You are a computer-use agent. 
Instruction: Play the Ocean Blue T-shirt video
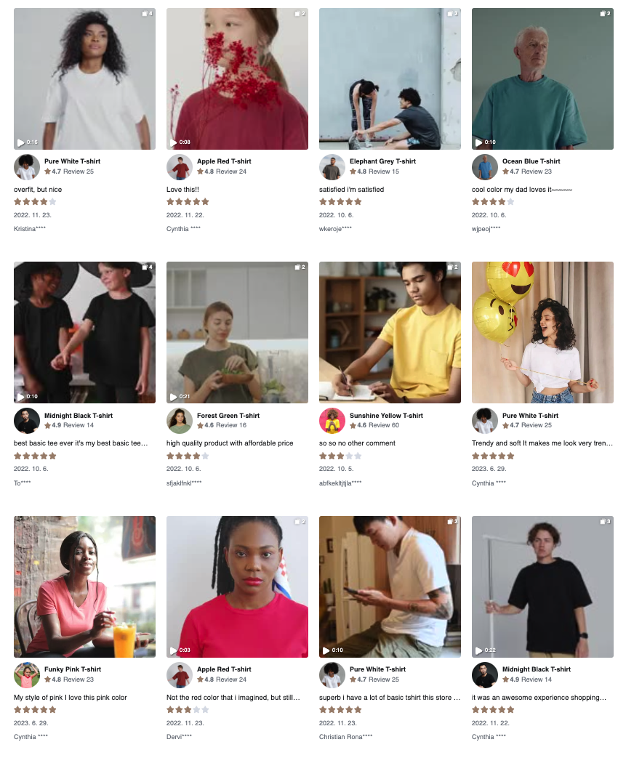tap(478, 142)
